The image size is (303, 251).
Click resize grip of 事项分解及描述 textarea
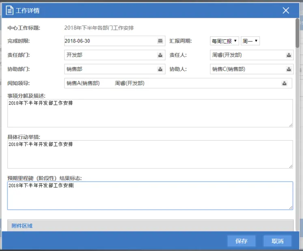click(291, 125)
